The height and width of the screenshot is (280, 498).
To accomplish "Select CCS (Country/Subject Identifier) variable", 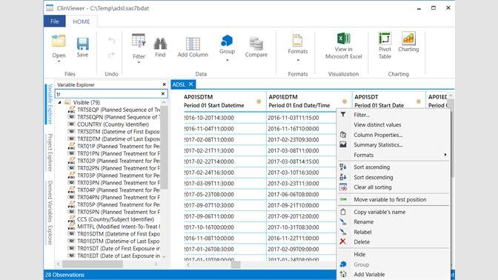I will [116, 219].
